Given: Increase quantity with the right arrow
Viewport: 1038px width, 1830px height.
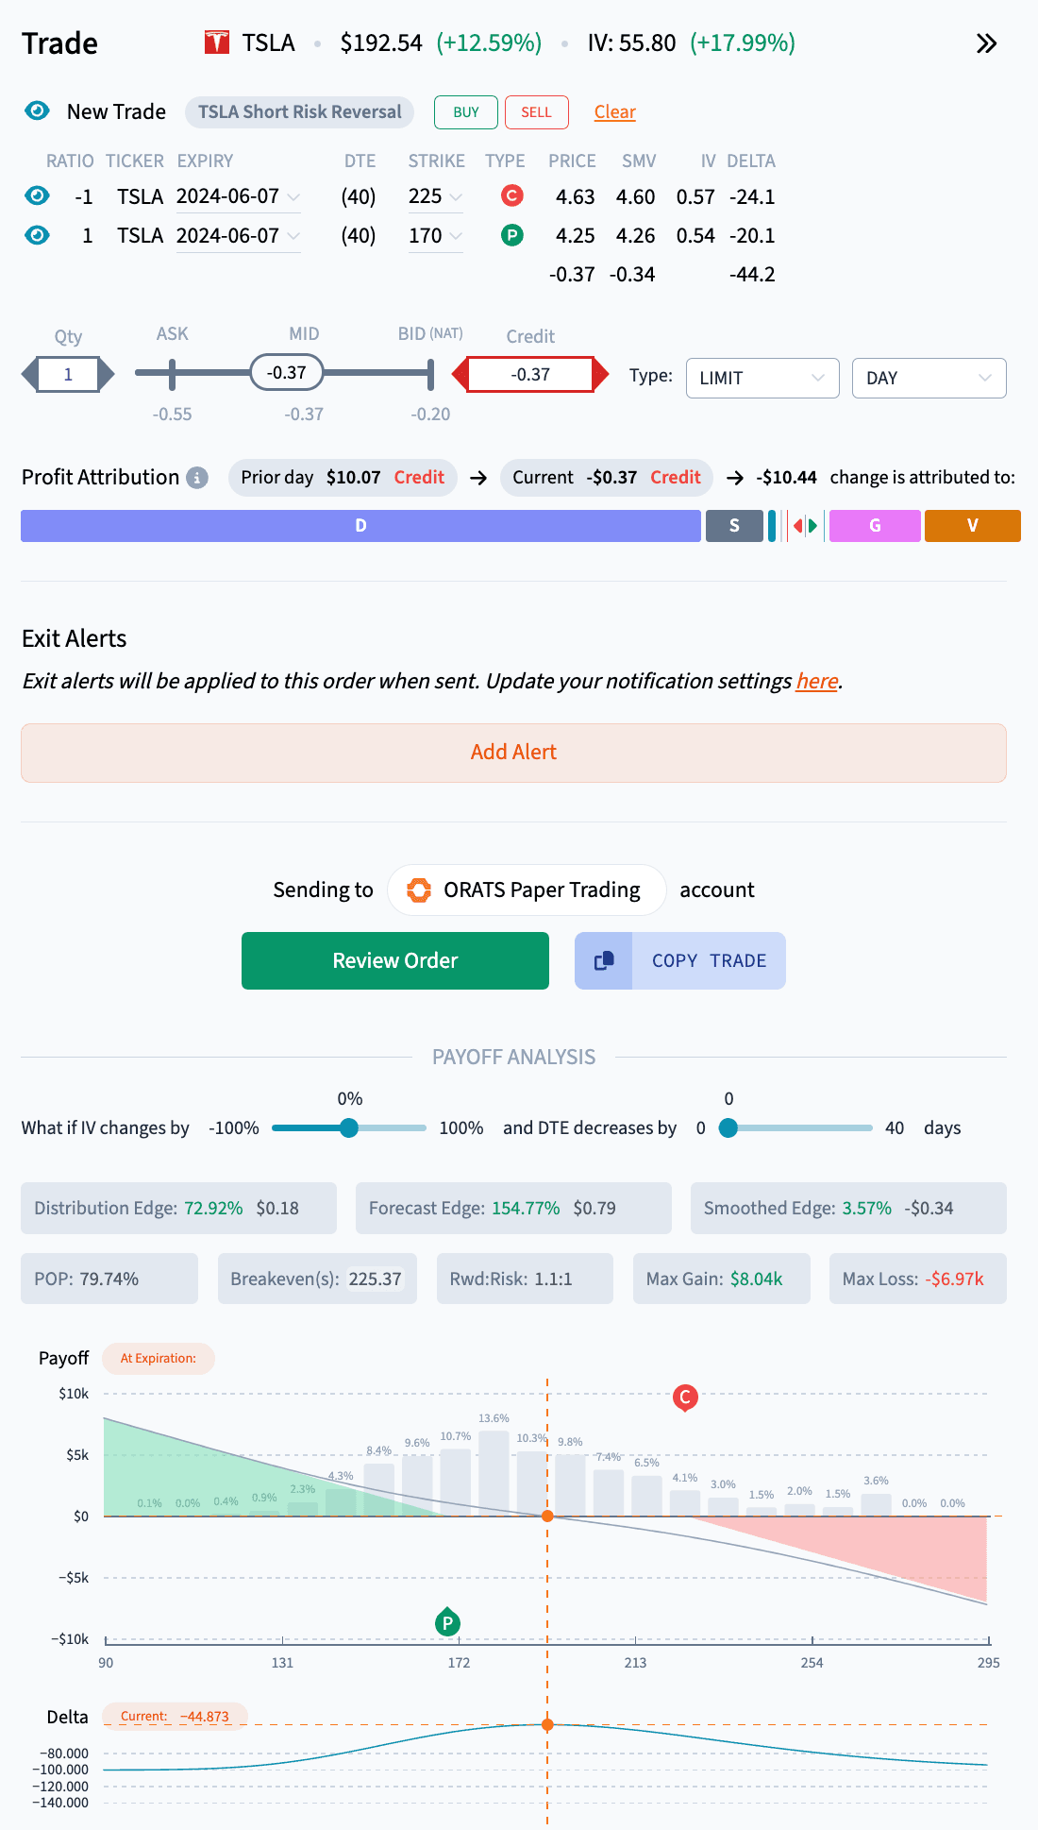Looking at the screenshot, I should pos(107,375).
